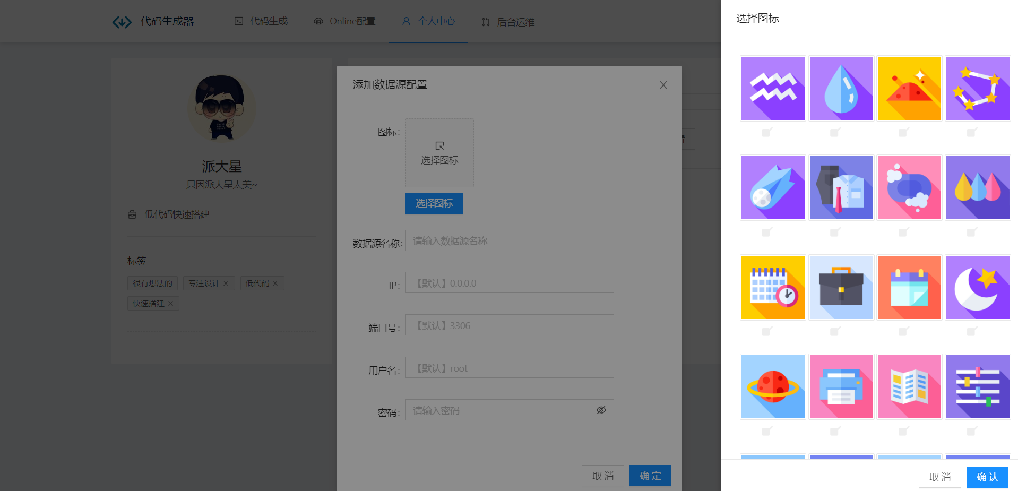The width and height of the screenshot is (1018, 491).
Task: Pick the calendar with clock icon
Action: (773, 287)
